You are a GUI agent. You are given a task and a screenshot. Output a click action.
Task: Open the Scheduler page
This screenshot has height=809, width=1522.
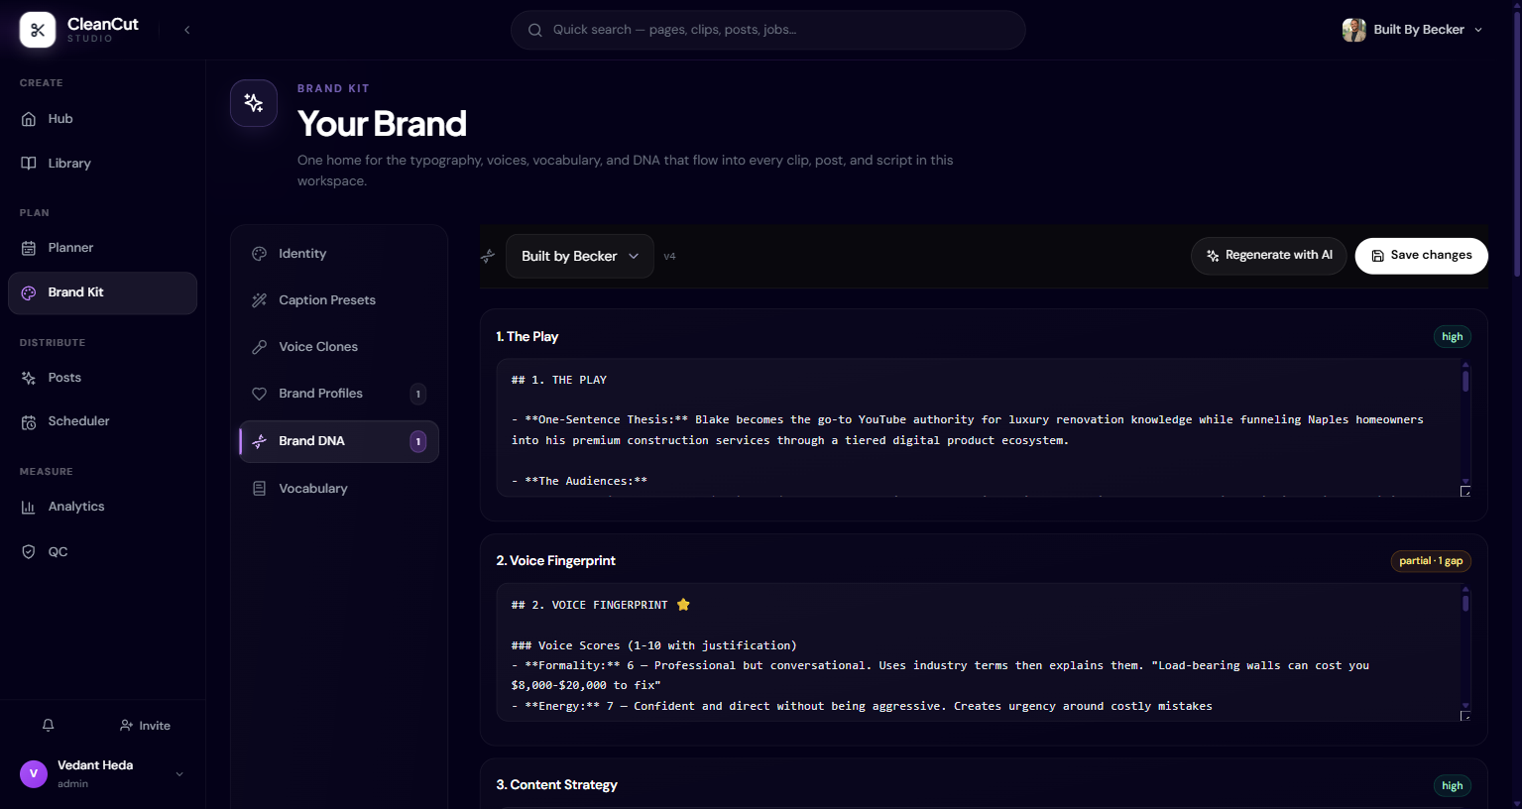pyautogui.click(x=102, y=421)
